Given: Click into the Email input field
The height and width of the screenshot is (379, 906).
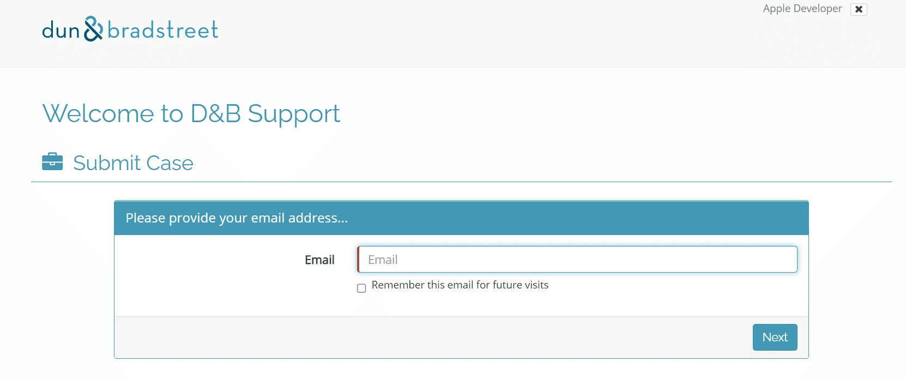Looking at the screenshot, I should pyautogui.click(x=578, y=260).
